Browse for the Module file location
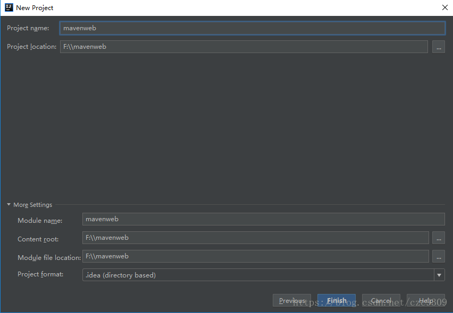Image resolution: width=453 pixels, height=313 pixels. (439, 256)
